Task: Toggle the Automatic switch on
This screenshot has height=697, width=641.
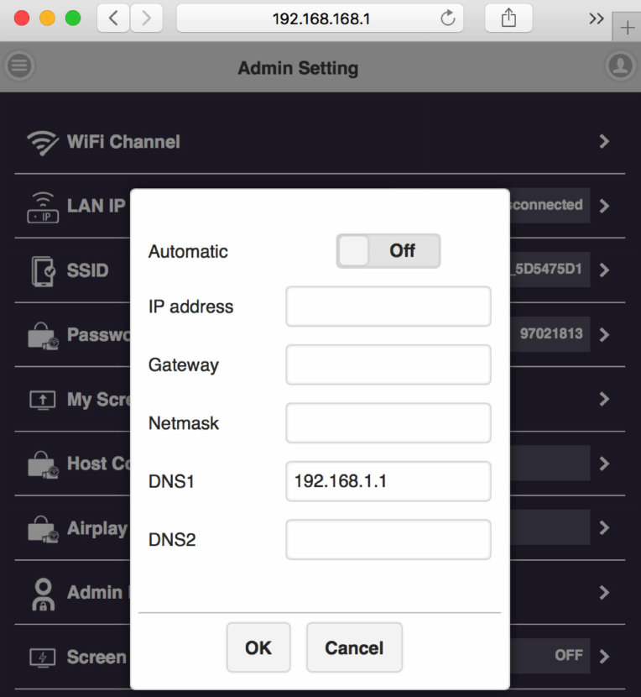Action: (x=388, y=250)
